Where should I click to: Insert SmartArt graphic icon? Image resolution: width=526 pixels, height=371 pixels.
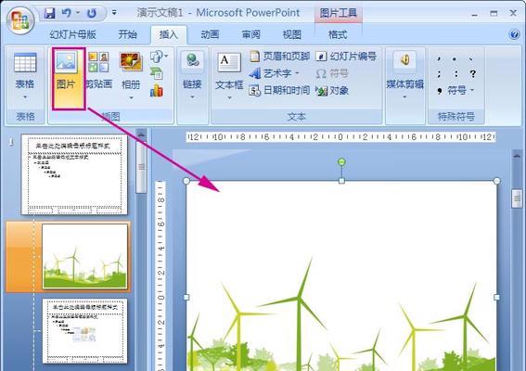[x=157, y=73]
